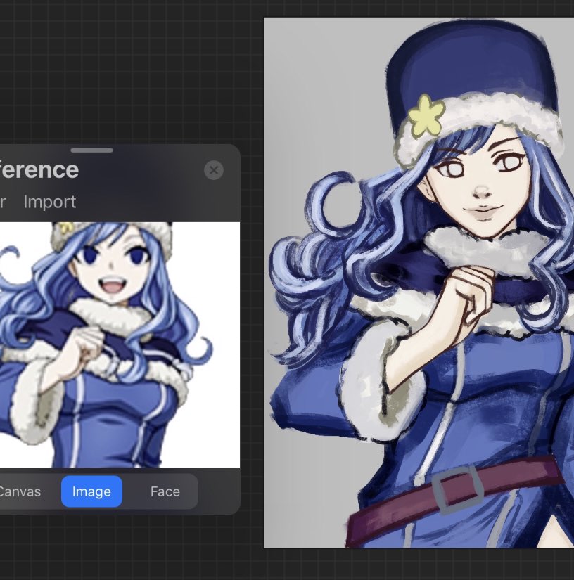574x580 pixels.
Task: Tap the painting canvas artwork
Action: [419, 283]
